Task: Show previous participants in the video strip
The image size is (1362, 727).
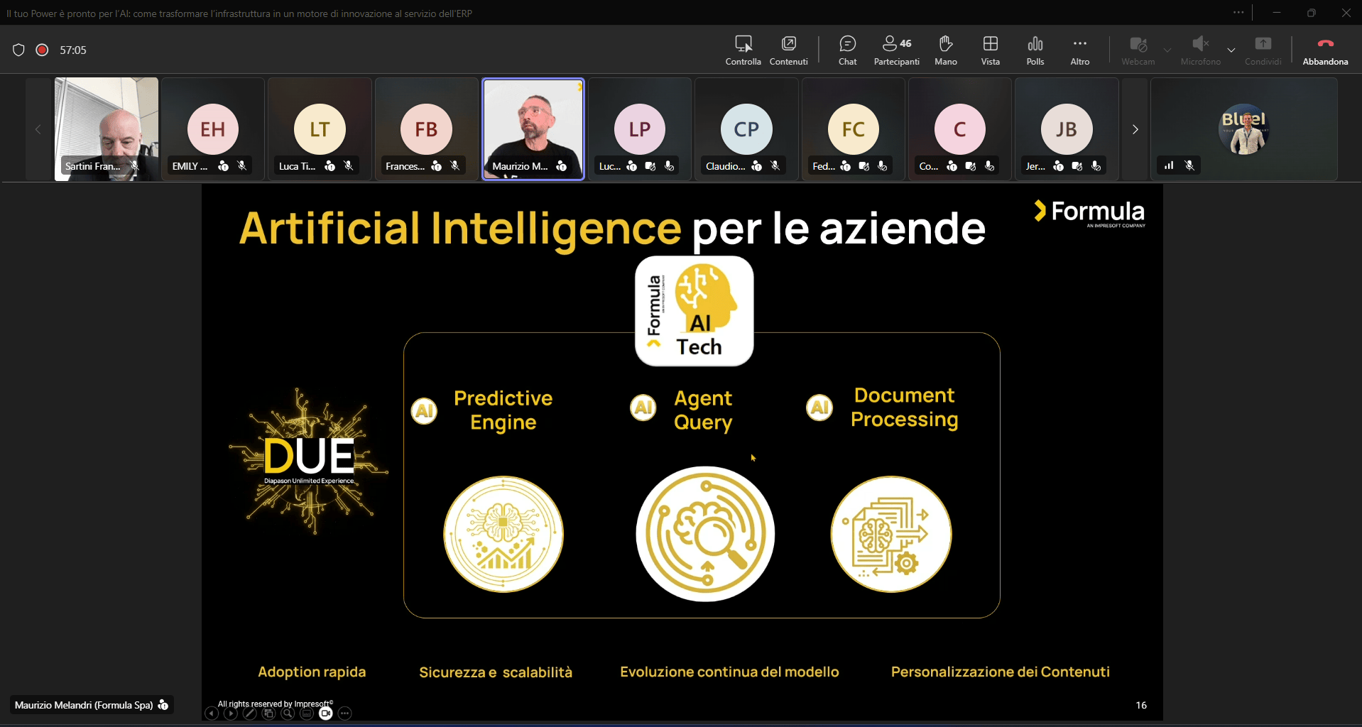Action: [x=38, y=129]
